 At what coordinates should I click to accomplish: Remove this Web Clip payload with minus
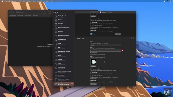pyautogui.click(x=131, y=38)
